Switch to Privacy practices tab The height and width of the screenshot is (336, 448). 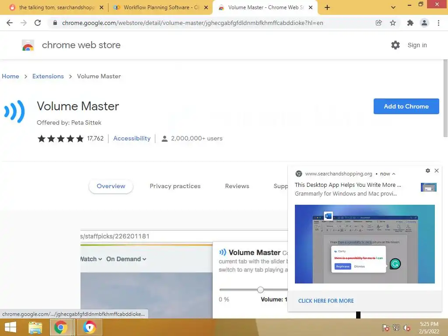click(175, 186)
